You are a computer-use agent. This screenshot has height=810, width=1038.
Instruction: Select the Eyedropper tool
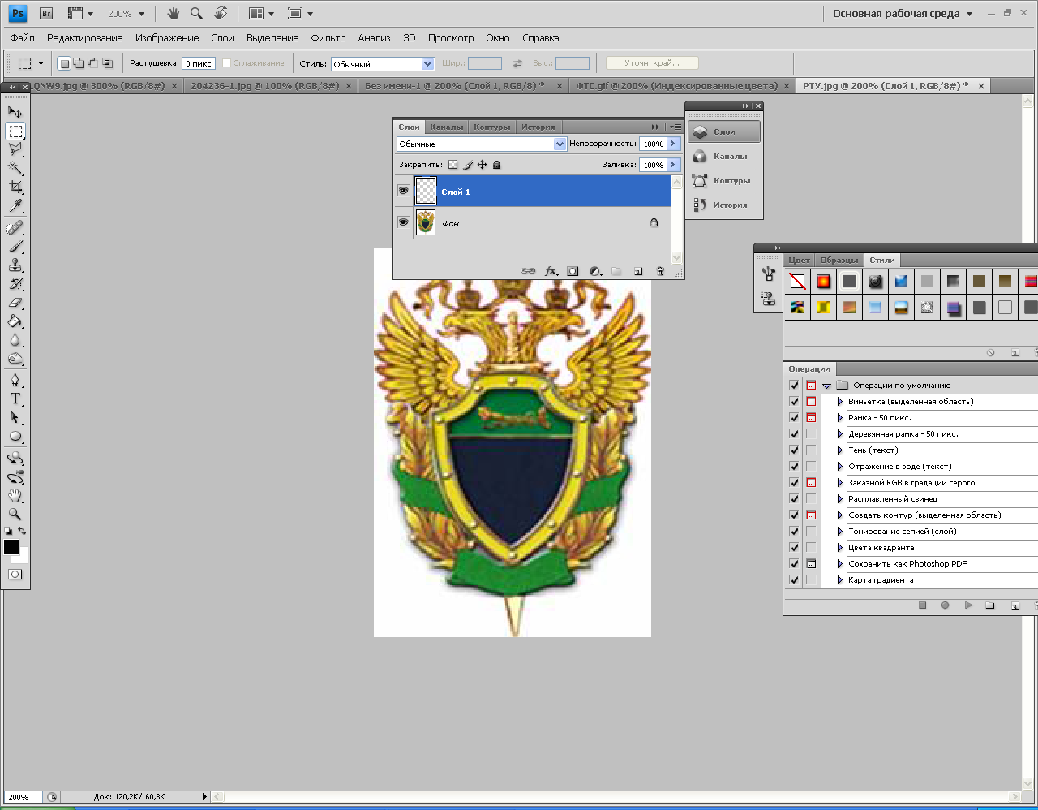pyautogui.click(x=15, y=206)
